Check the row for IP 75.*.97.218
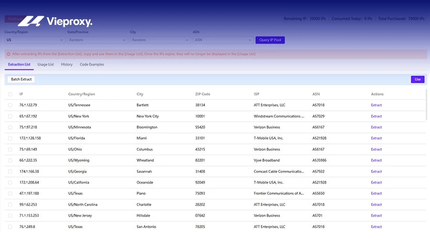The image size is (430, 242). 10,127
